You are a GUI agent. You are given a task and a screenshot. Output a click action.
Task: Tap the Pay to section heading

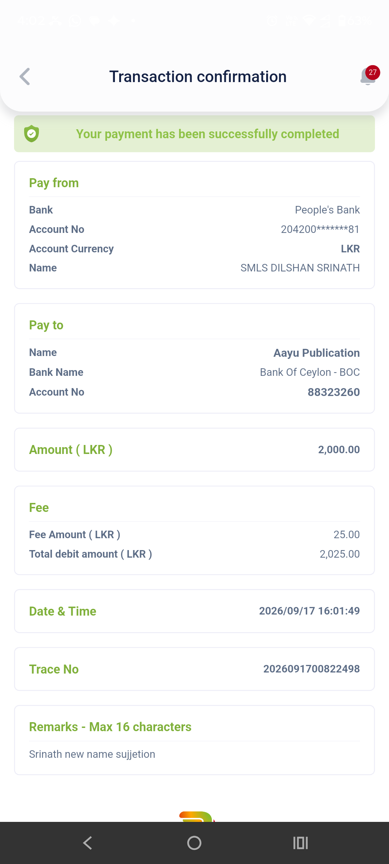coord(46,325)
